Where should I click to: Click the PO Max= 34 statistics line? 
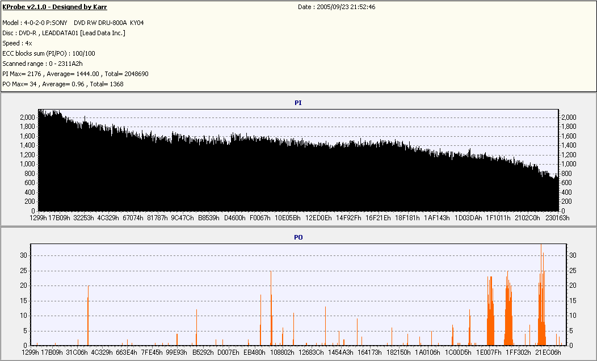click(x=63, y=84)
